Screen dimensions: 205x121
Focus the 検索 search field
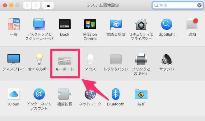click(x=178, y=5)
